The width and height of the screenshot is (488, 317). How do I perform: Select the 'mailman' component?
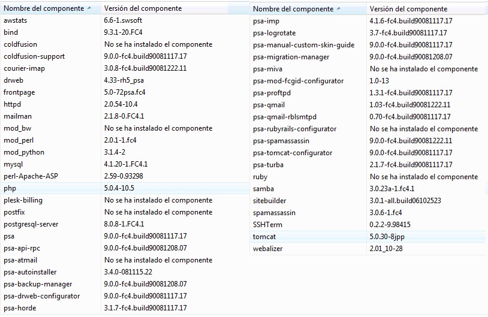18,116
